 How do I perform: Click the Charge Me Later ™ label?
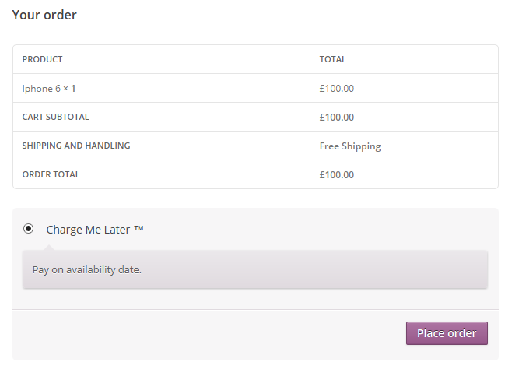click(x=95, y=230)
